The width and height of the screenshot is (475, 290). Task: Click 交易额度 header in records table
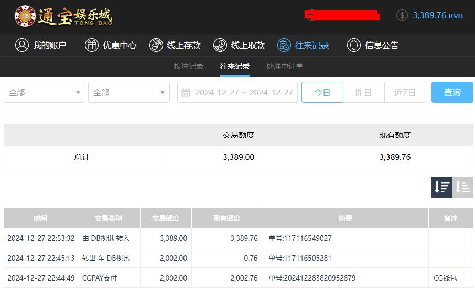pos(166,218)
